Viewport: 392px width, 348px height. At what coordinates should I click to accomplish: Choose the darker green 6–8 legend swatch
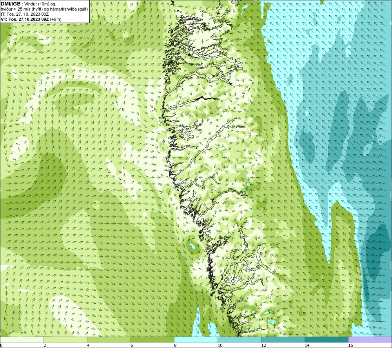coord(152,339)
